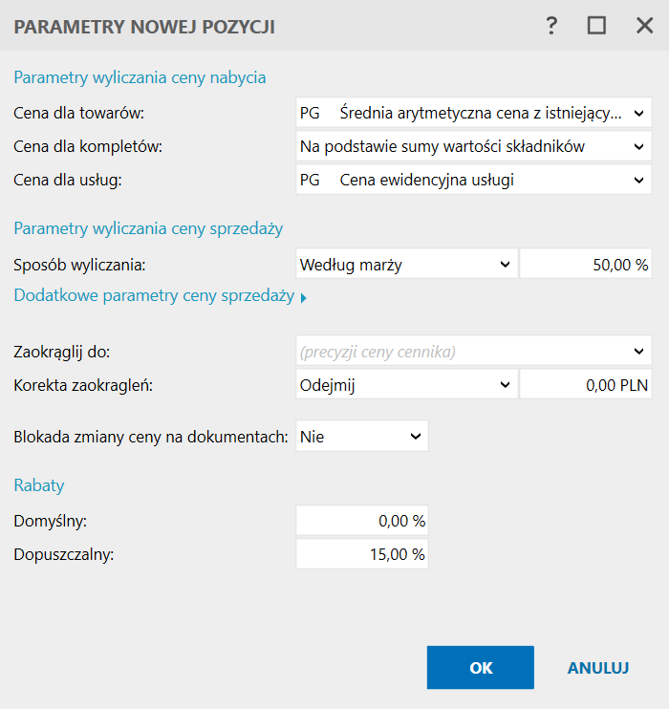Screen dimensions: 669x709
Task: Open the Korekta zaokrągleń dropdown
Action: tap(406, 384)
